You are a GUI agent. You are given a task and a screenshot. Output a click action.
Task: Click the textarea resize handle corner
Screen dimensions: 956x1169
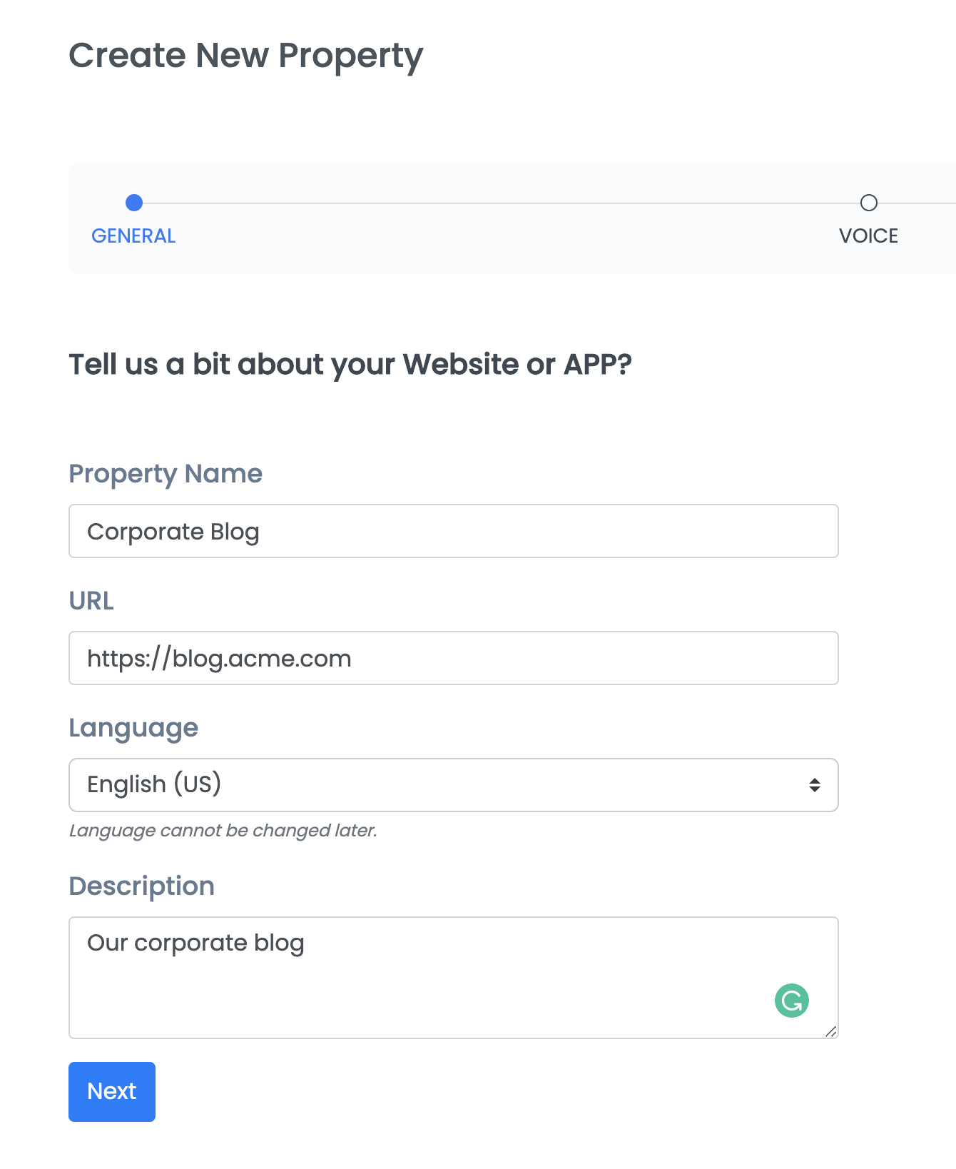(830, 1031)
